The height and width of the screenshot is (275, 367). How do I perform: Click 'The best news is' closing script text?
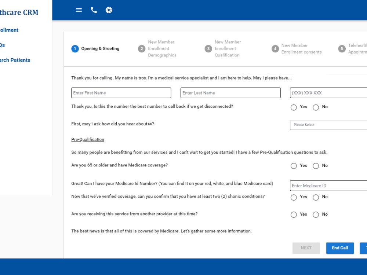161,231
